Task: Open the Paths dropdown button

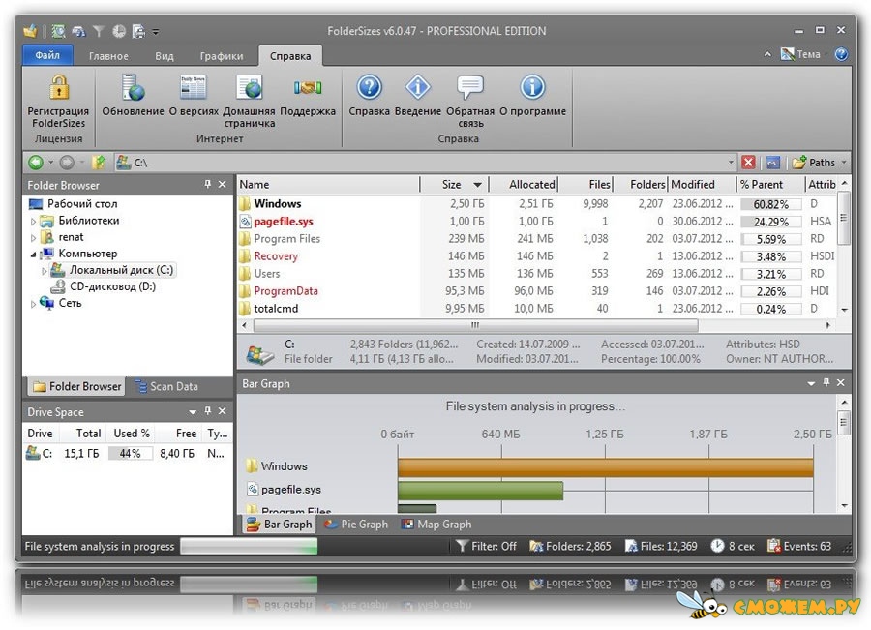Action: (820, 163)
